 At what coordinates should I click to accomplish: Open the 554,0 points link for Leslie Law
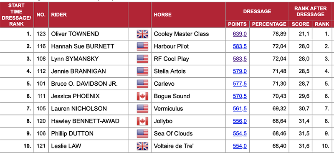pos(240,146)
